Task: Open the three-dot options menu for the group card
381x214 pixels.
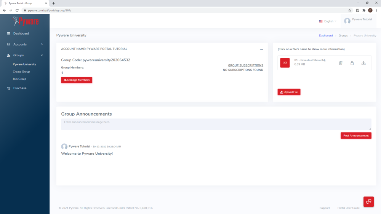Action: (261, 49)
